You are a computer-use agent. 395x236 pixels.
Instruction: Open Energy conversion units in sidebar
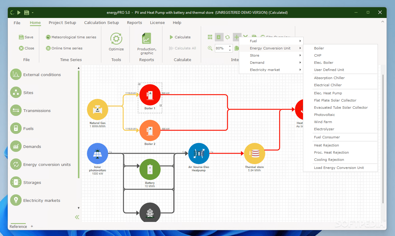coord(41,164)
